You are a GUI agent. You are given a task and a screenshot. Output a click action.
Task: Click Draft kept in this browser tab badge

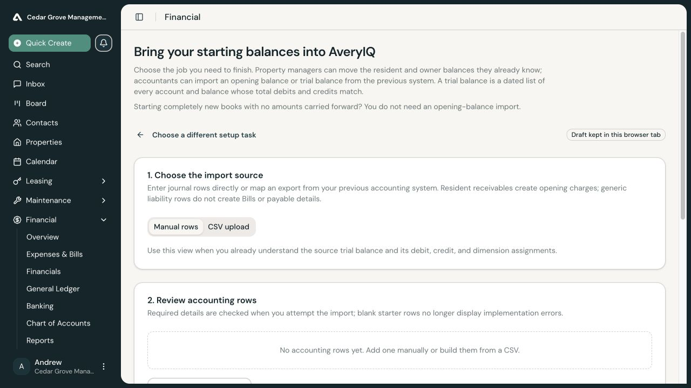pyautogui.click(x=616, y=135)
